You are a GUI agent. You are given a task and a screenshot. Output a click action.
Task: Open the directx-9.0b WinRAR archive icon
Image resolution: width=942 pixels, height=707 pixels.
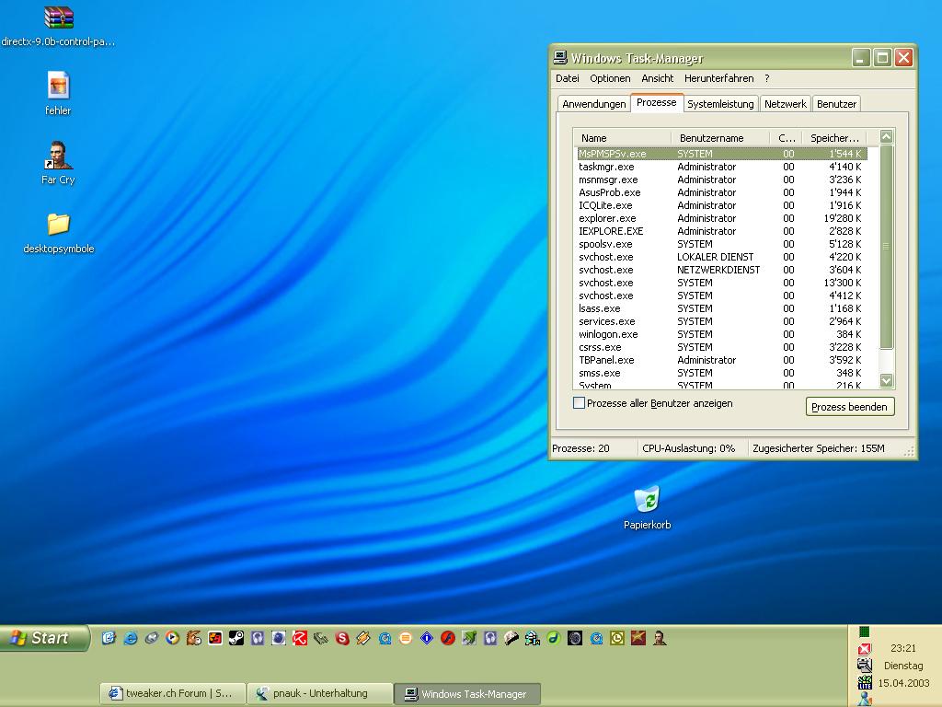coord(58,18)
